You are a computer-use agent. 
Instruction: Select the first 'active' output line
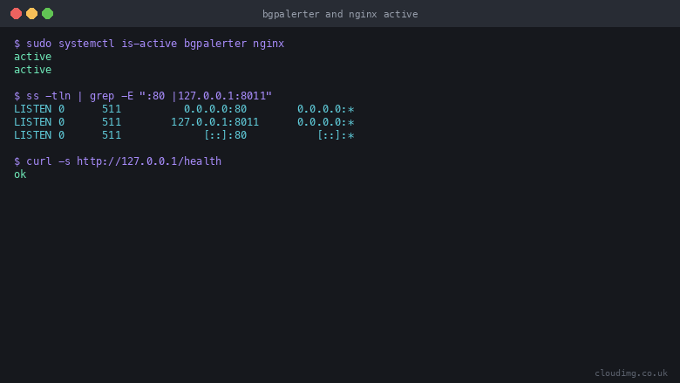(x=32, y=57)
